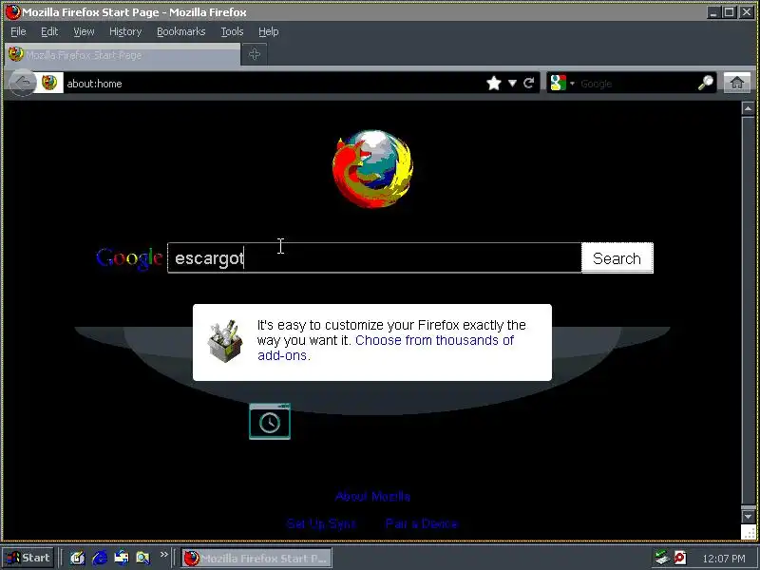Click the Back navigation arrow
The width and height of the screenshot is (760, 570).
pyautogui.click(x=22, y=83)
